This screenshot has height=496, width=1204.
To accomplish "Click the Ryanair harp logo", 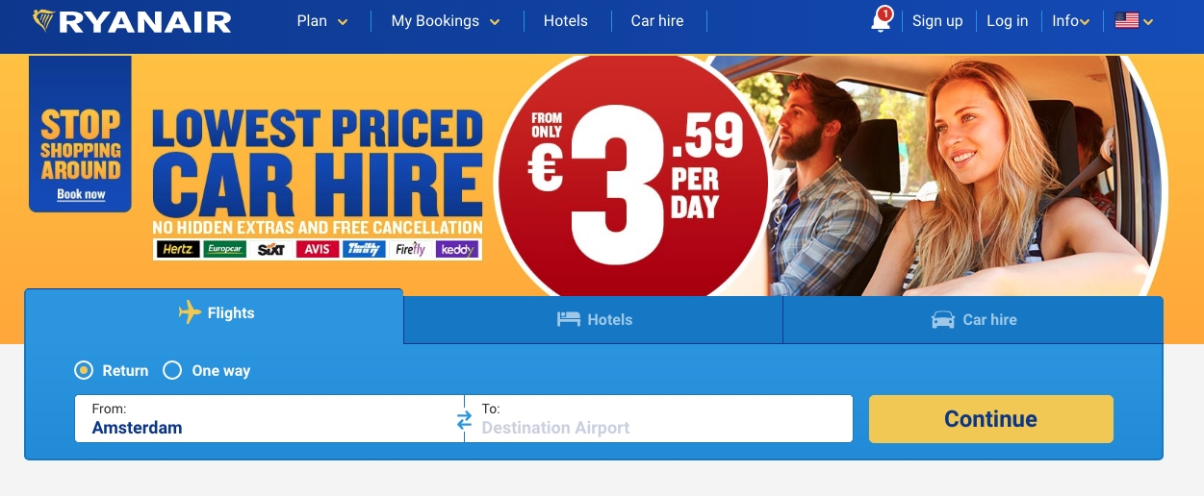I will (x=43, y=20).
